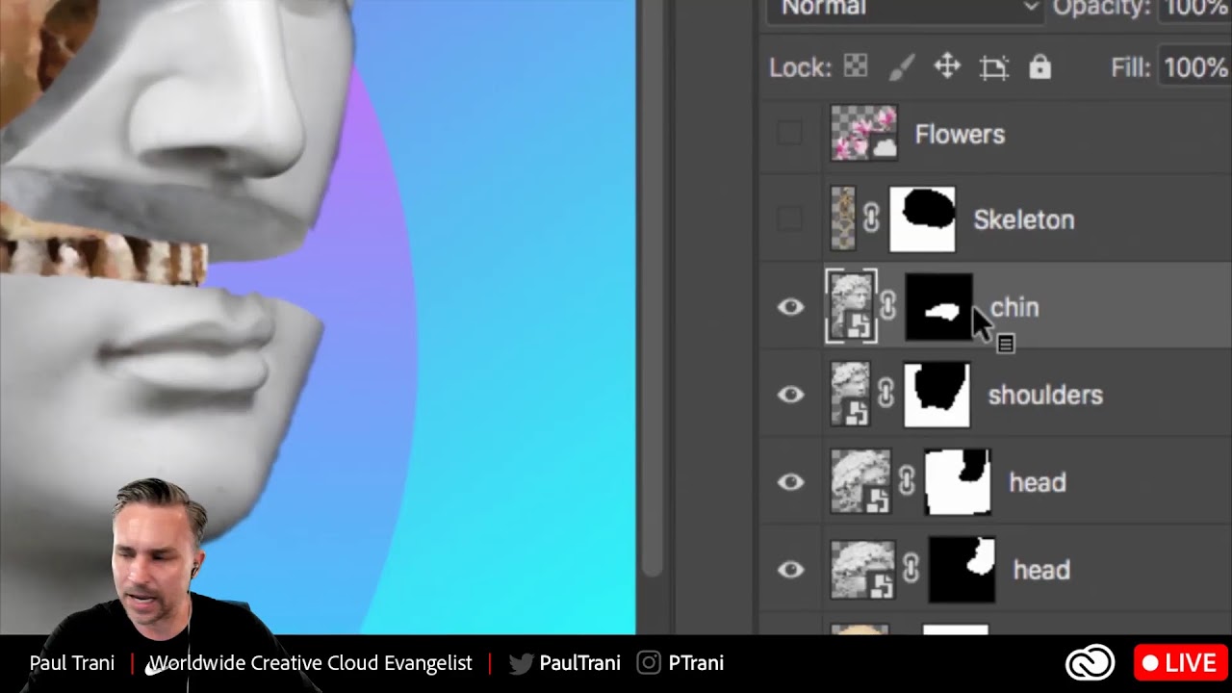Viewport: 1232px width, 693px height.
Task: Lock artboard nesting icon
Action: pyautogui.click(x=993, y=67)
